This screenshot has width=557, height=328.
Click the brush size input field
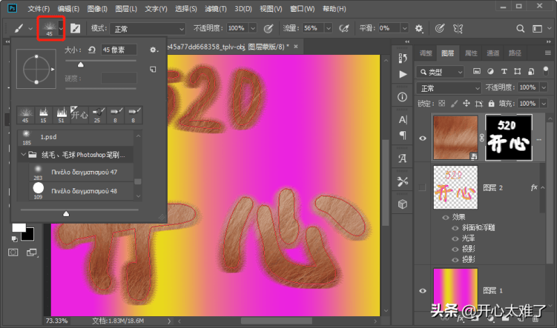point(119,50)
